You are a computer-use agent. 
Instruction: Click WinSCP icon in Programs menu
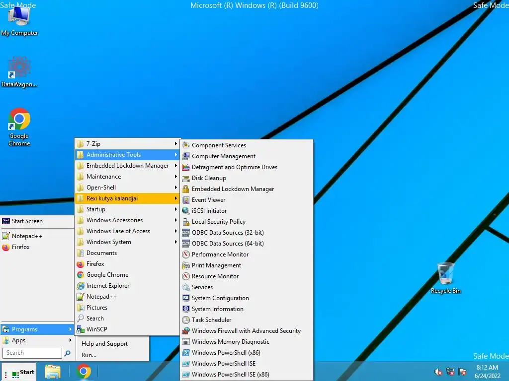click(x=80, y=329)
